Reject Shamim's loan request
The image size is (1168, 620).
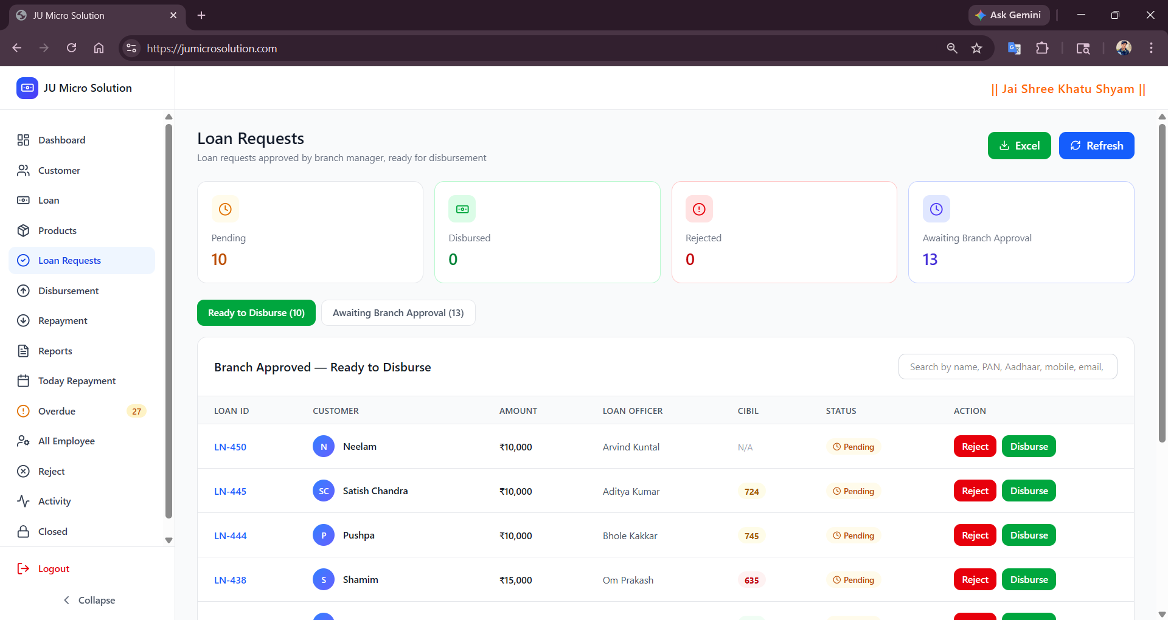click(975, 579)
